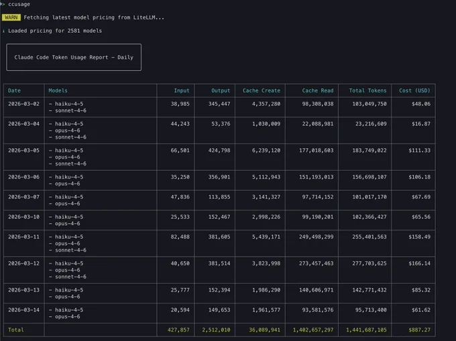Click 'opus-4-6' in the 2026-03-14 row
Image resolution: width=456 pixels, height=341 pixels.
68,317
